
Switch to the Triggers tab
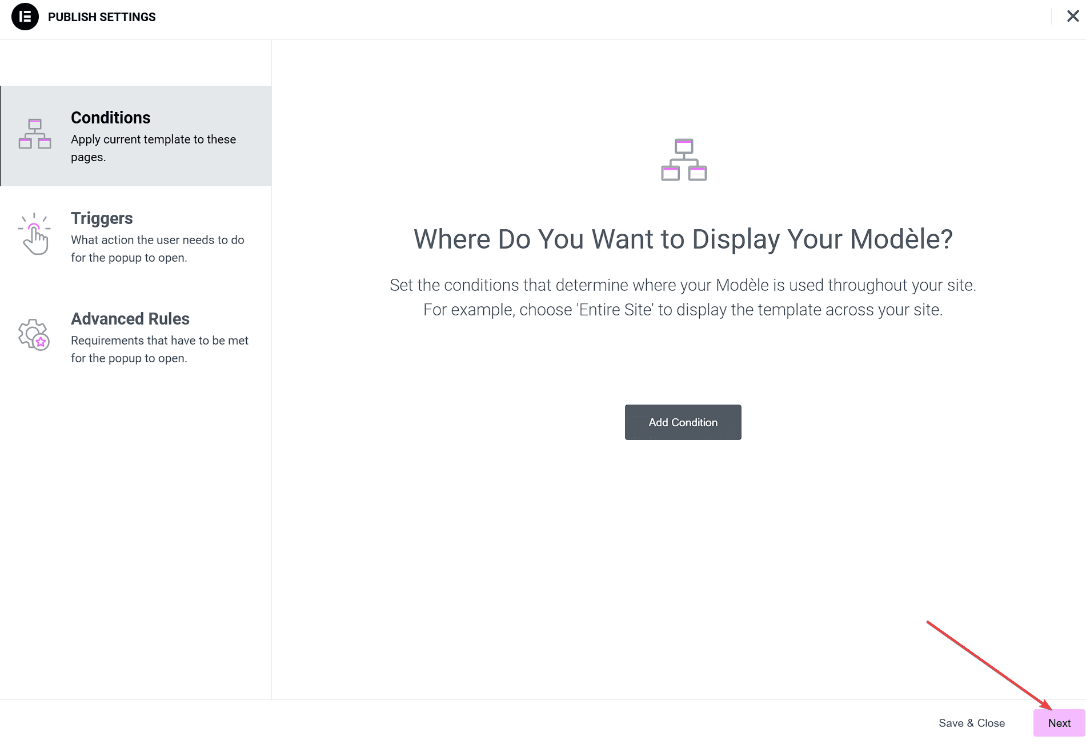click(x=136, y=237)
